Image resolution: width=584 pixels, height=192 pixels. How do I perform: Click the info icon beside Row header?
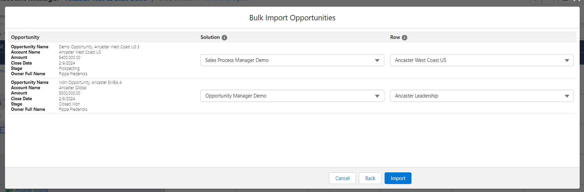[405, 38]
